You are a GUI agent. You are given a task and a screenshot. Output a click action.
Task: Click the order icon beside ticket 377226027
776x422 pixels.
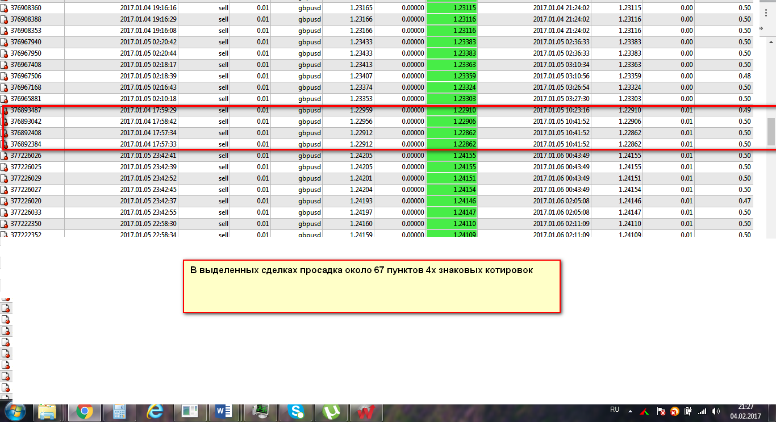[x=4, y=190]
